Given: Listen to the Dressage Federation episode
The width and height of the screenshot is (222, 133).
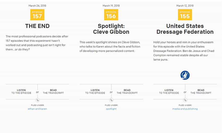Looking at the screenshot, I should click(x=169, y=92).
